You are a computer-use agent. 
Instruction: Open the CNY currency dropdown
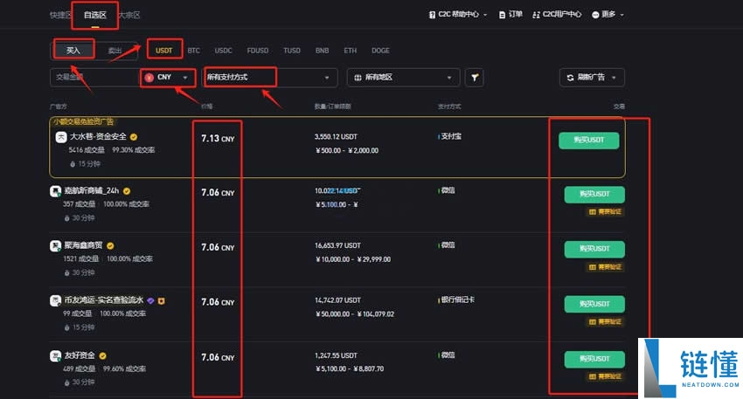click(x=168, y=77)
